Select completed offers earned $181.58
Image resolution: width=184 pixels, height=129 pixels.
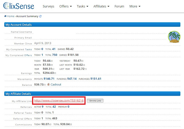click(73, 55)
